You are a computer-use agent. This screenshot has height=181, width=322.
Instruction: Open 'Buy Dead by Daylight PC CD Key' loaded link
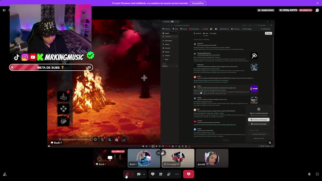(203, 102)
